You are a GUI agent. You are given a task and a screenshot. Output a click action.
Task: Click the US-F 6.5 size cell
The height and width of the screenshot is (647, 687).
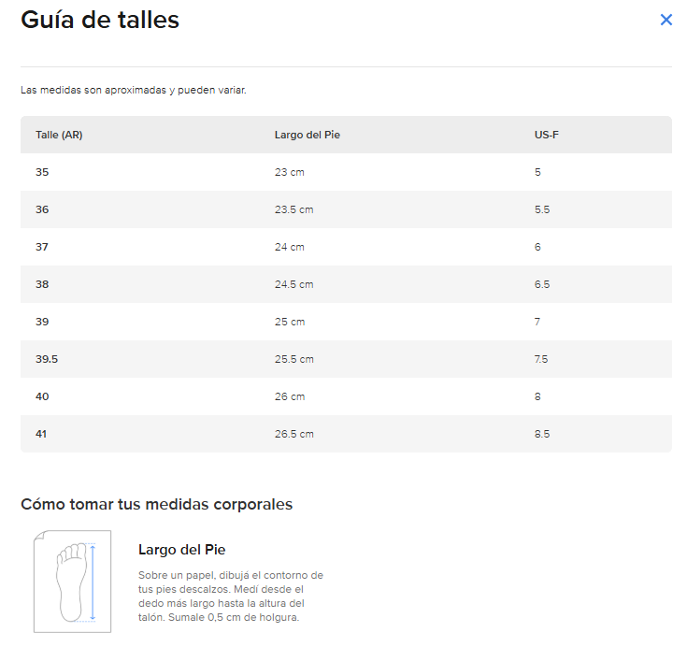tap(542, 284)
